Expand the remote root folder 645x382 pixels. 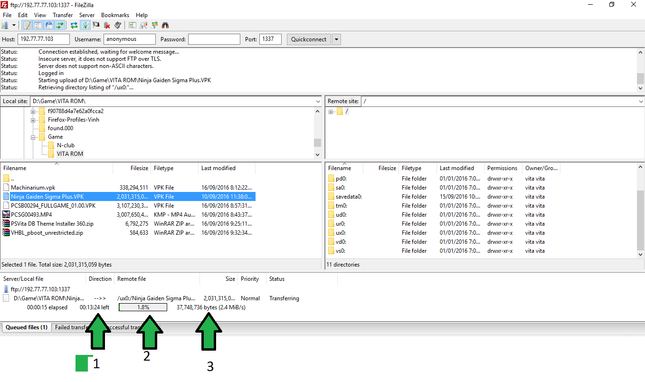331,112
